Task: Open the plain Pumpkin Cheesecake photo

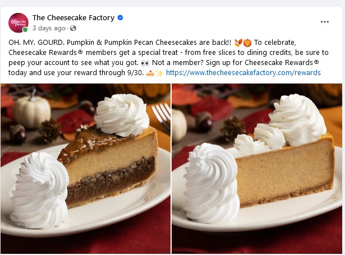Action: coord(257,169)
